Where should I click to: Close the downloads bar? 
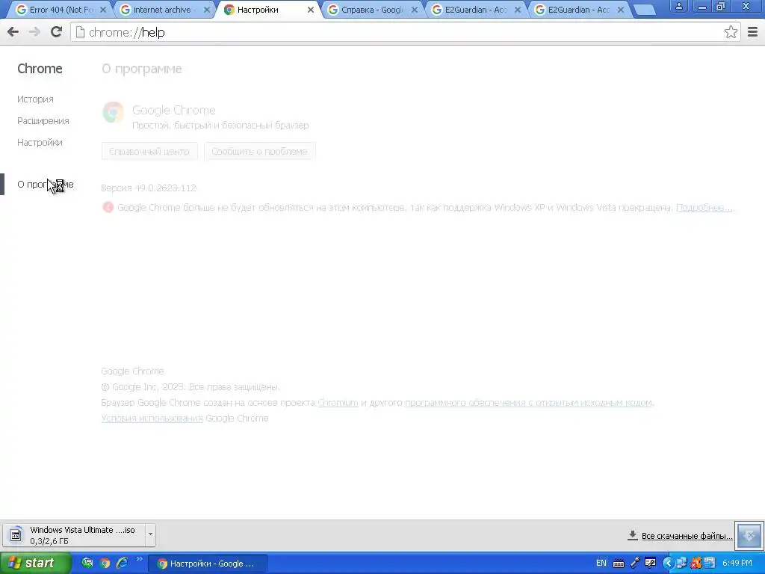pyautogui.click(x=749, y=535)
